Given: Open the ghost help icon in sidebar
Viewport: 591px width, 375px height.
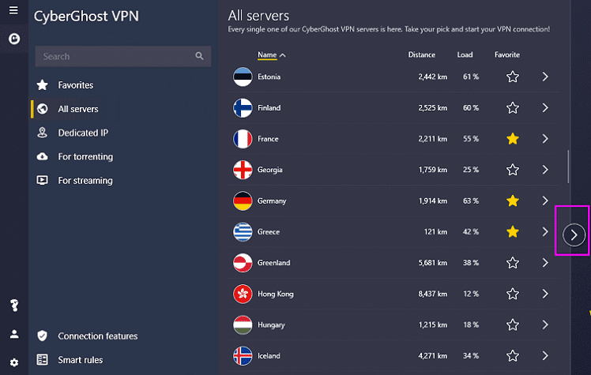Looking at the screenshot, I should [x=14, y=306].
